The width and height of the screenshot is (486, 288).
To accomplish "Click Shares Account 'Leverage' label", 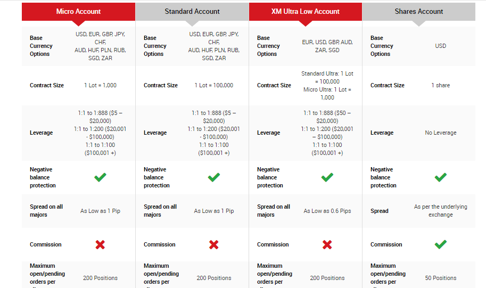I will 382,133.
